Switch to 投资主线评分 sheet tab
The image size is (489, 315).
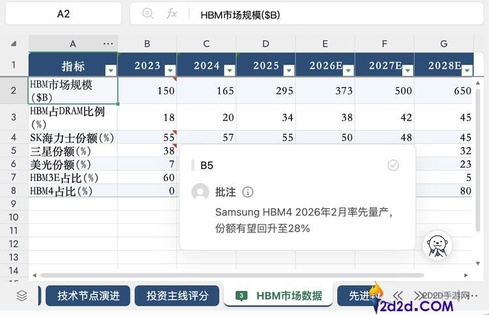click(177, 295)
